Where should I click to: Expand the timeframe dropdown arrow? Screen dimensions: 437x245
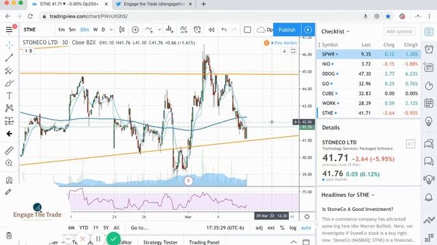[x=111, y=29]
